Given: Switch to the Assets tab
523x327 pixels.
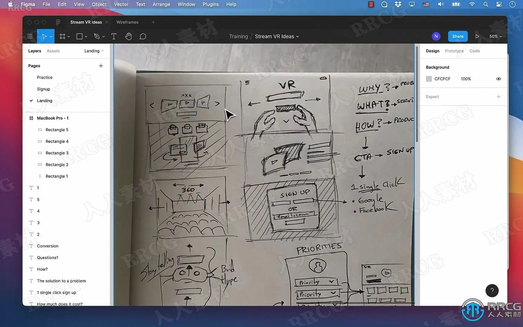Looking at the screenshot, I should pyautogui.click(x=53, y=51).
